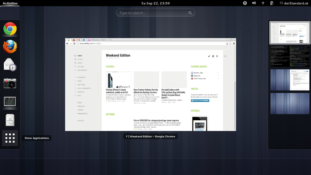The height and width of the screenshot is (175, 311).
Task: Click the Wi-Fi network indicator
Action: tap(263, 3)
